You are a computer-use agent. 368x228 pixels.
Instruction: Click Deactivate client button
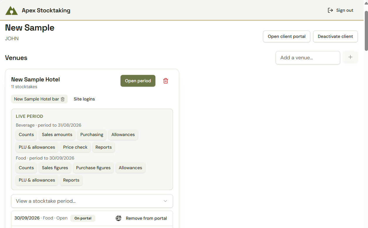point(335,36)
